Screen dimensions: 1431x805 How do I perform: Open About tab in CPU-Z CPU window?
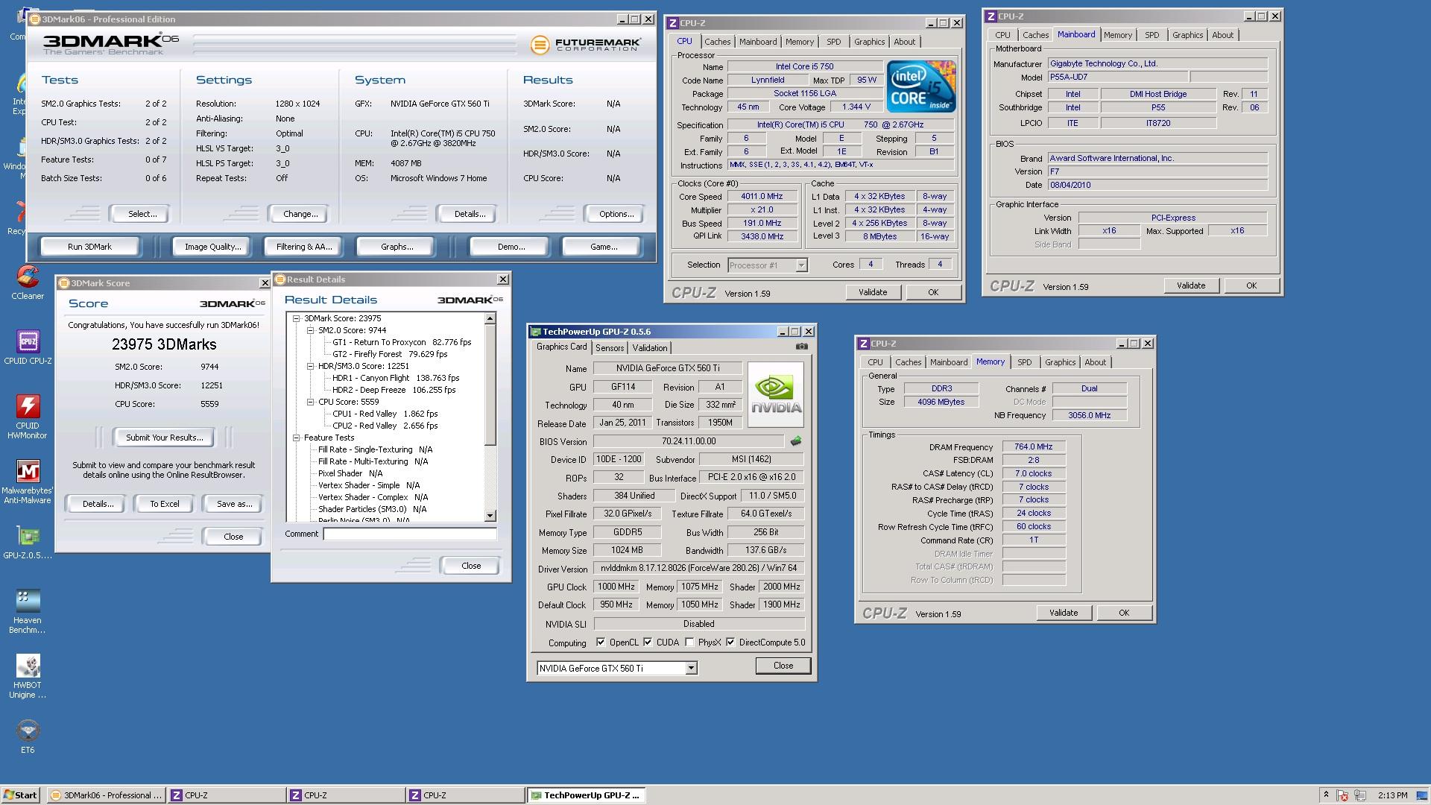tap(904, 42)
